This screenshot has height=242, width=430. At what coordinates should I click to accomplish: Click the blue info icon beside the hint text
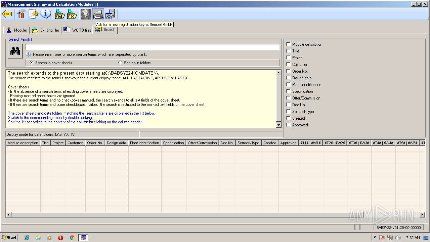[29, 54]
